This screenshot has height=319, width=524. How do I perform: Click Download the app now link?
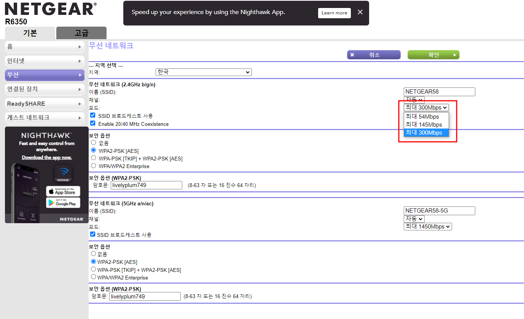[x=46, y=157]
